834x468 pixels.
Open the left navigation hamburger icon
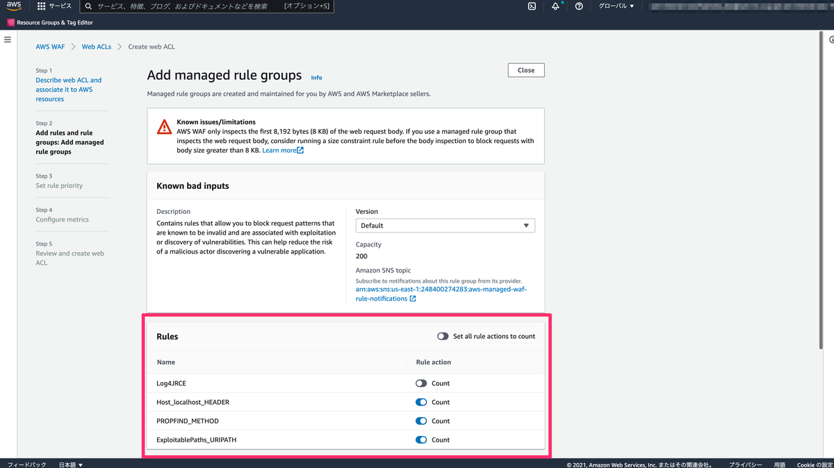point(8,40)
